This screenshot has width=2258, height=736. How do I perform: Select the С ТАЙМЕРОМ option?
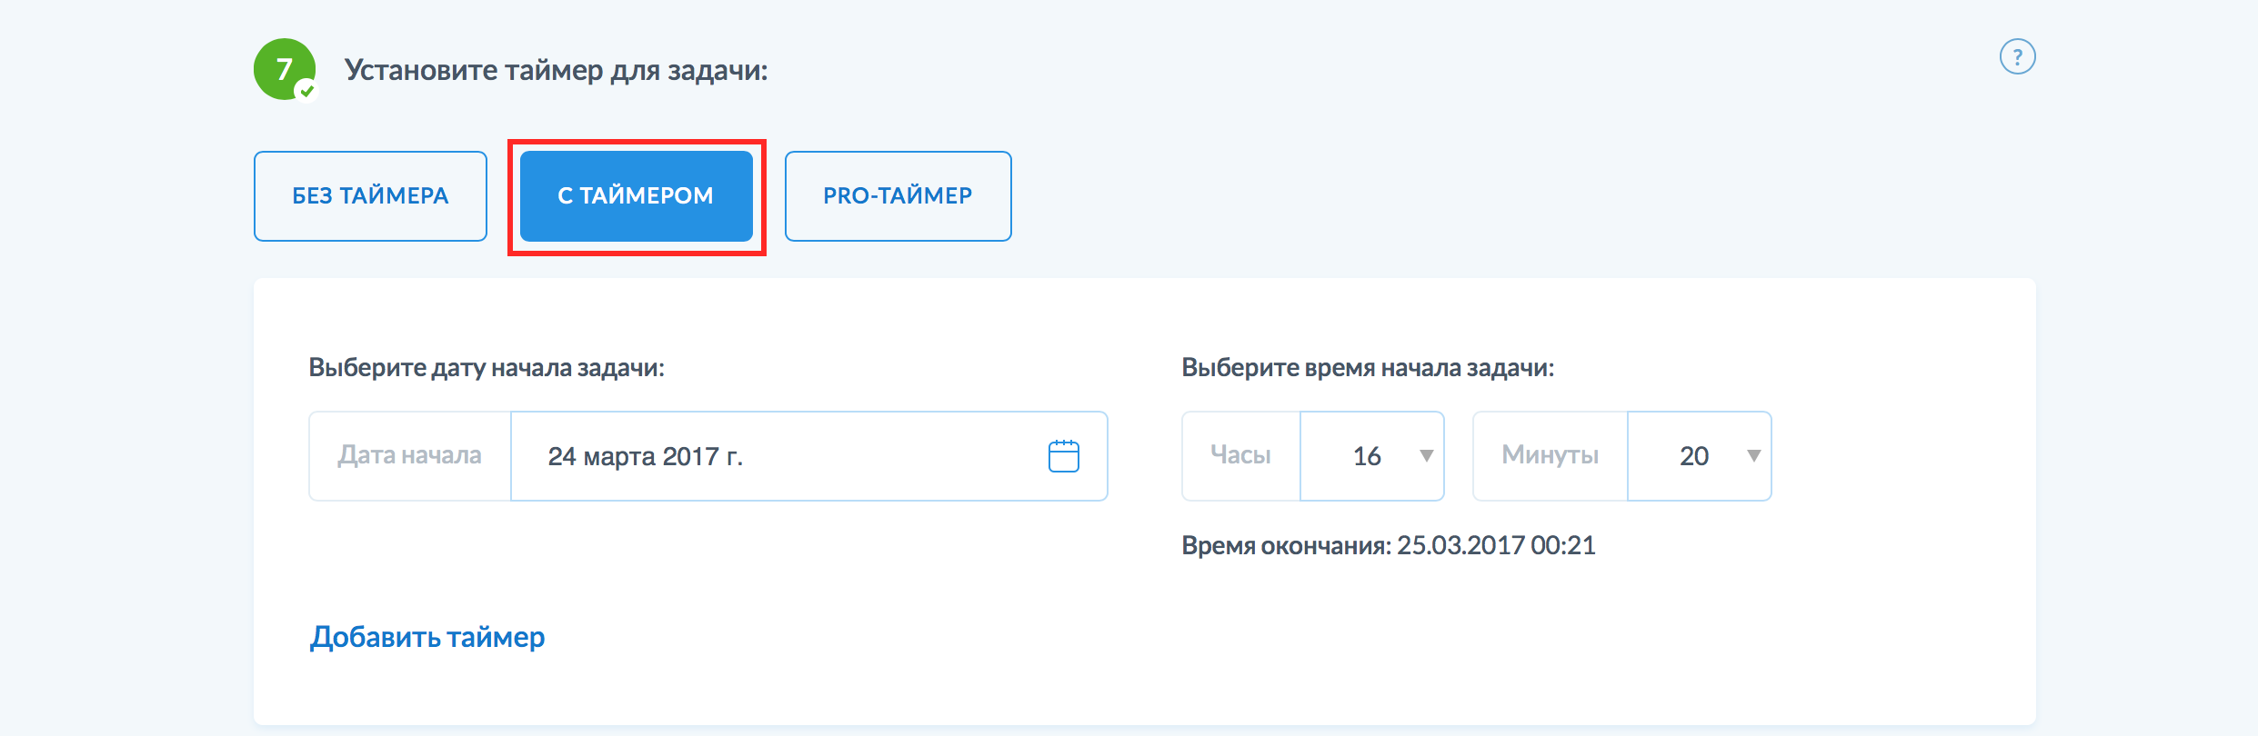(x=637, y=196)
